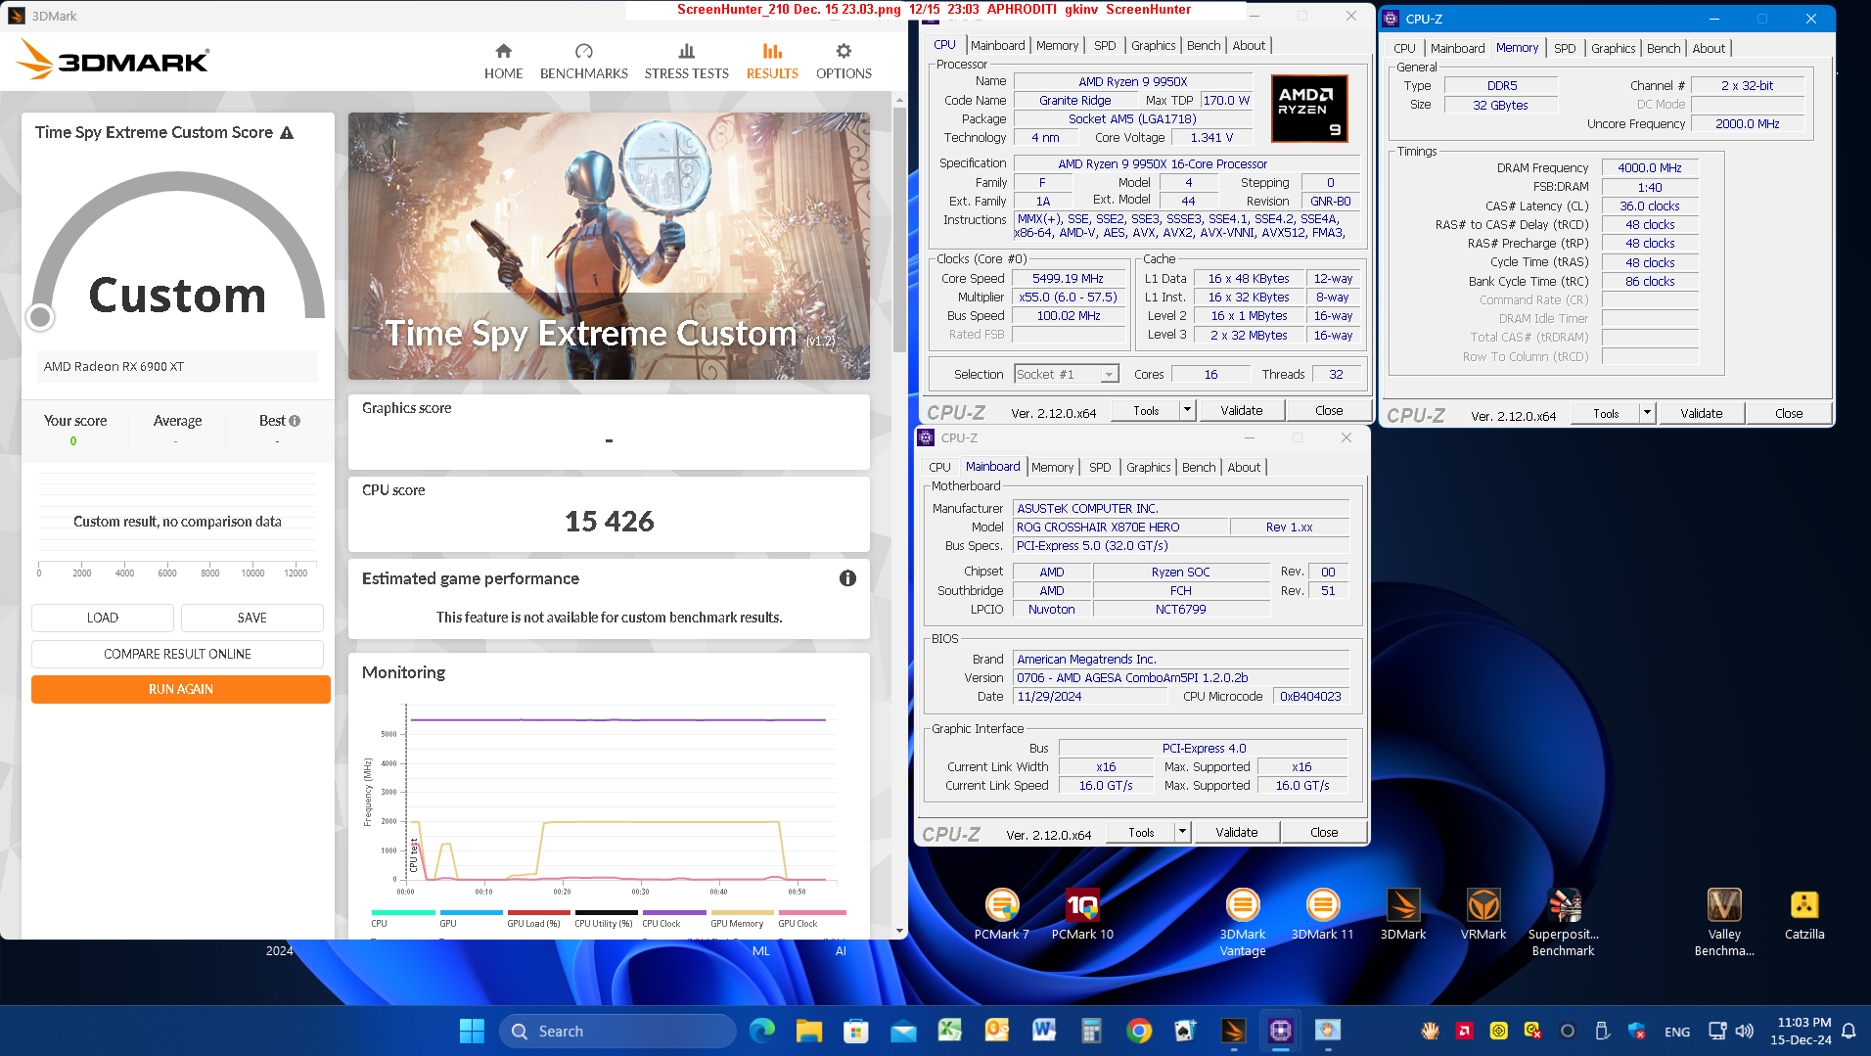Open Superposition Benchmark desktop shortcut
This screenshot has height=1056, width=1871.
point(1564,923)
